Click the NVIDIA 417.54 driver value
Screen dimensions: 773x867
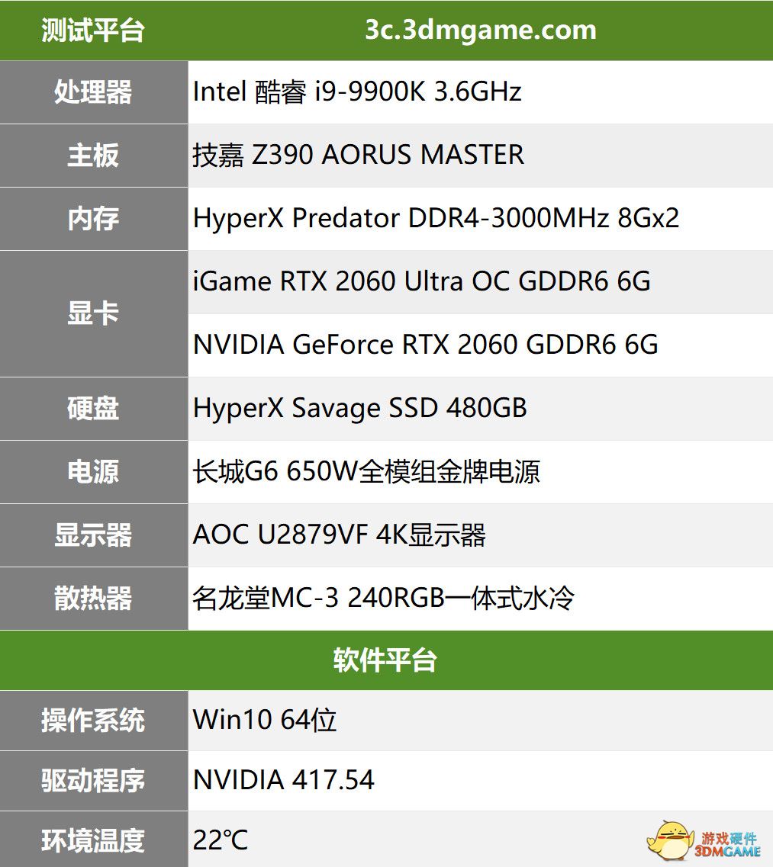click(x=283, y=780)
